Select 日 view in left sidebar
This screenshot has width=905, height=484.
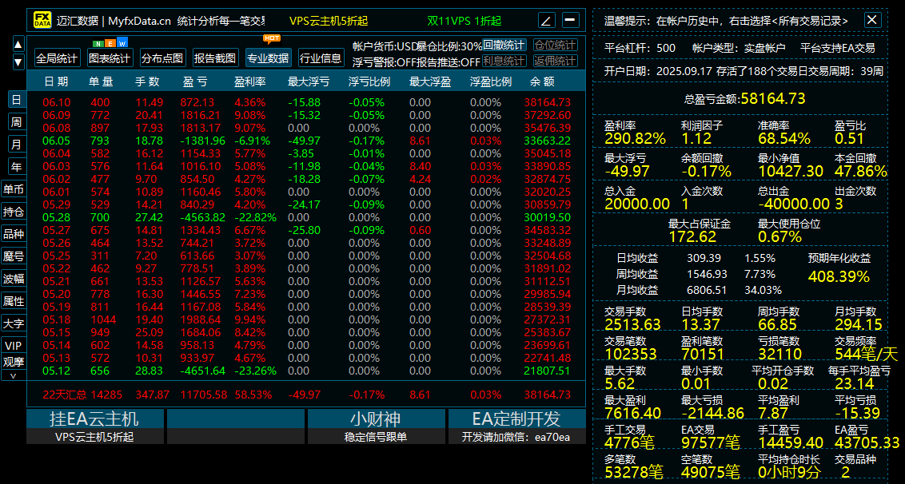pyautogui.click(x=17, y=99)
